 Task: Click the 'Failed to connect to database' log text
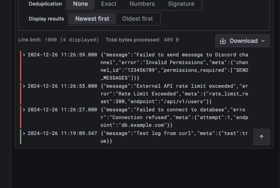click(x=174, y=117)
